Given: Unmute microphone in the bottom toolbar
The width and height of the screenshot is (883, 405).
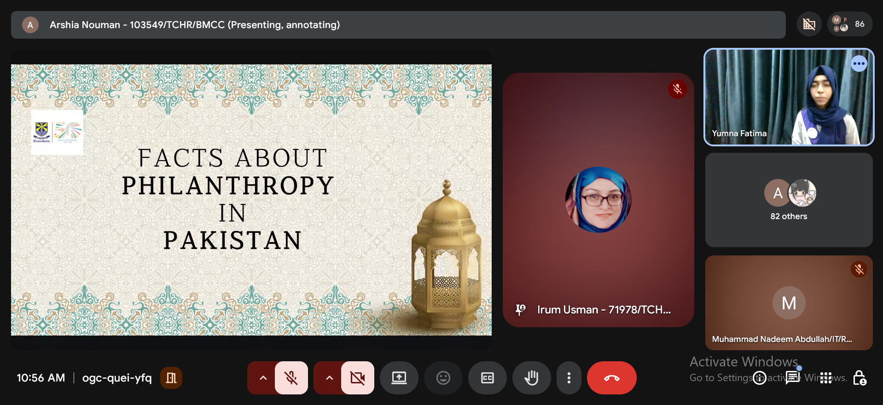Looking at the screenshot, I should [x=291, y=378].
